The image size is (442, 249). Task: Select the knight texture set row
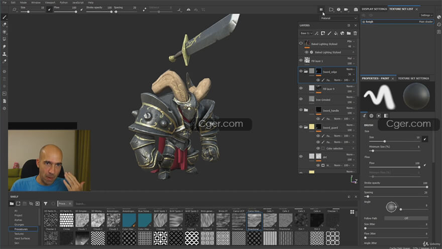pyautogui.click(x=397, y=22)
